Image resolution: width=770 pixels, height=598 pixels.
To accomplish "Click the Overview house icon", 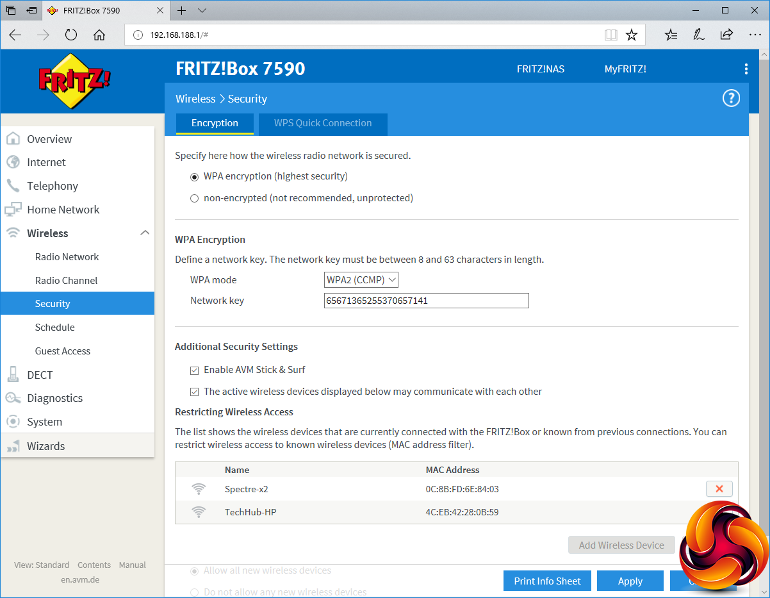I will (13, 139).
